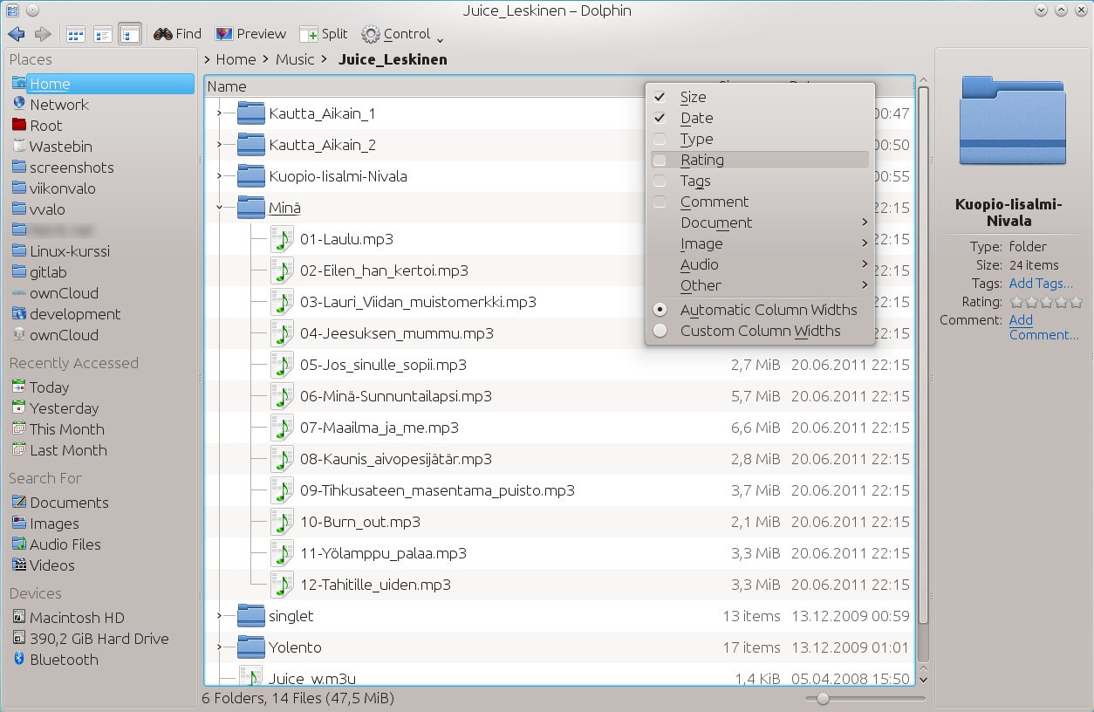
Task: Open window menu icon in title bar
Action: pyautogui.click(x=13, y=10)
